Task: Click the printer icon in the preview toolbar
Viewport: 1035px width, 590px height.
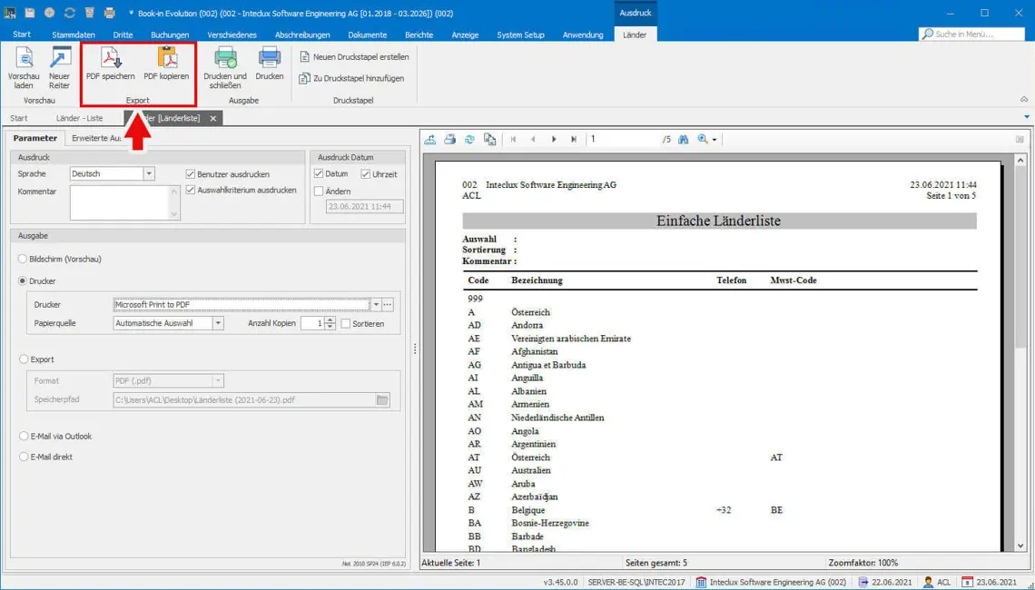Action: tap(450, 138)
